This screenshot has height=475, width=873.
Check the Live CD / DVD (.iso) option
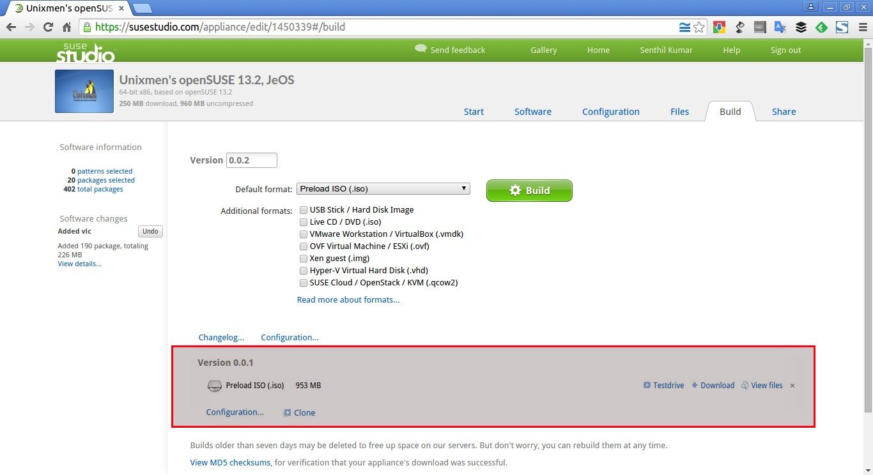[304, 222]
